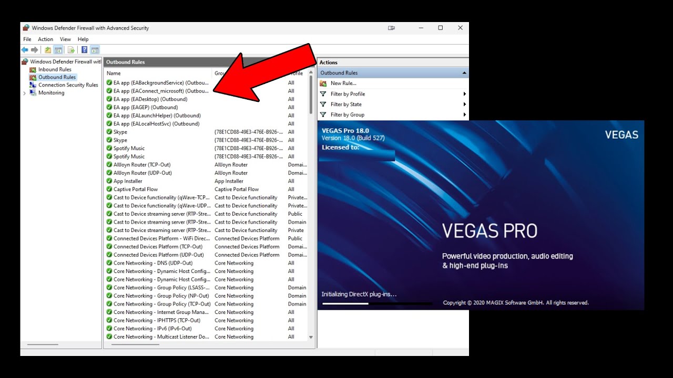Open the Filter by Profile submenu arrow
This screenshot has height=378, width=673.
(465, 94)
